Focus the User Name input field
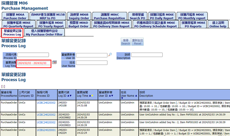Viewport: 230px width, 136px height. click(92, 63)
